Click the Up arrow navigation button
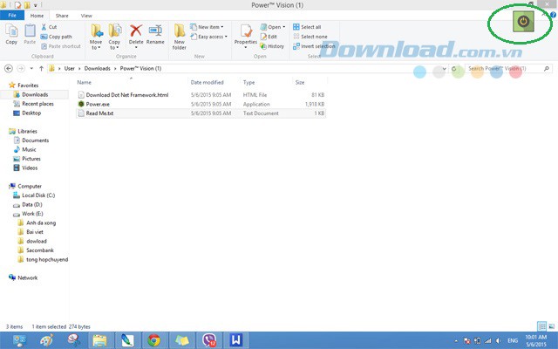Viewport: 558px width, 349px height. [40, 67]
